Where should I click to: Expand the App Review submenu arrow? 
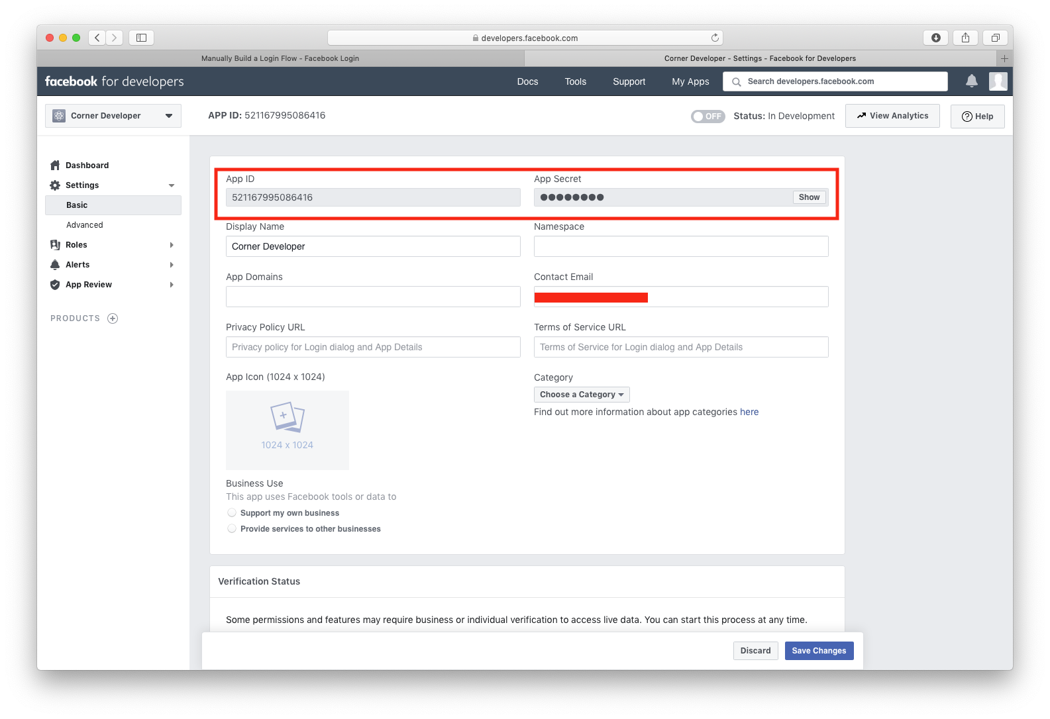point(172,285)
